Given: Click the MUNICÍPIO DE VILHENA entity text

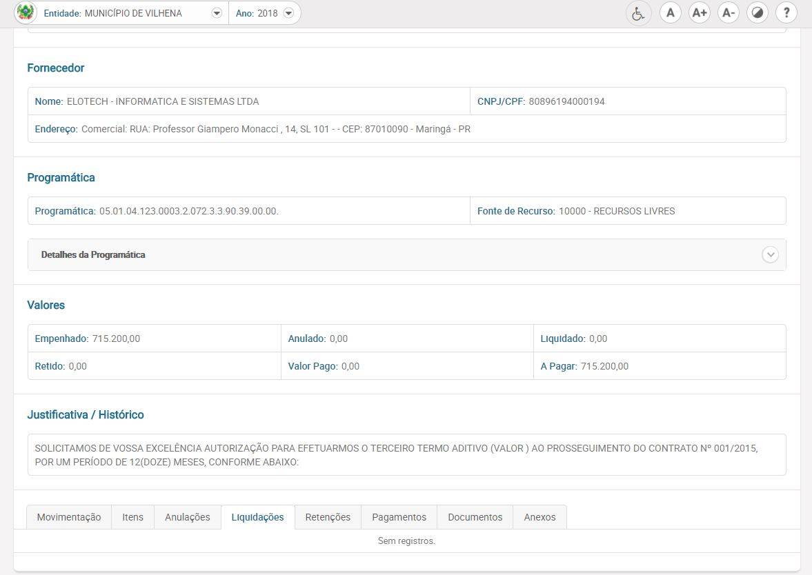Looking at the screenshot, I should point(133,13).
